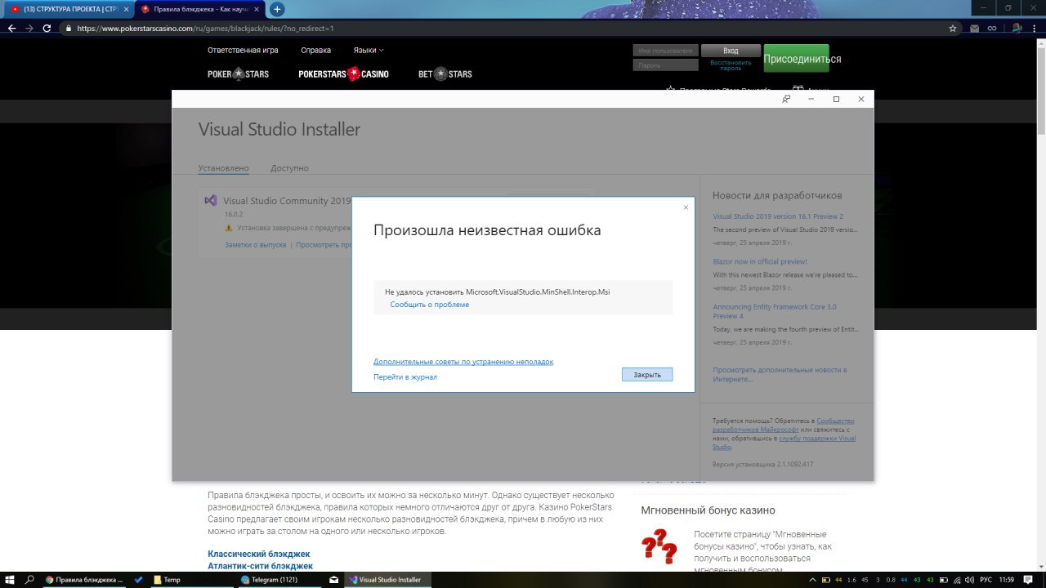Close the unknown error dialog with its X
This screenshot has width=1046, height=588.
[686, 207]
